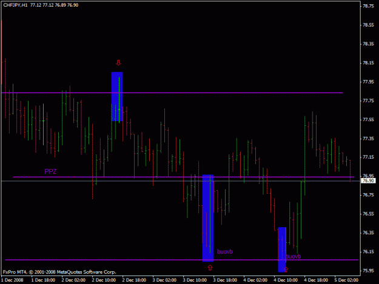
Task: Select the lower magenta horizontal line near 76.05
Action: pyautogui.click(x=181, y=260)
